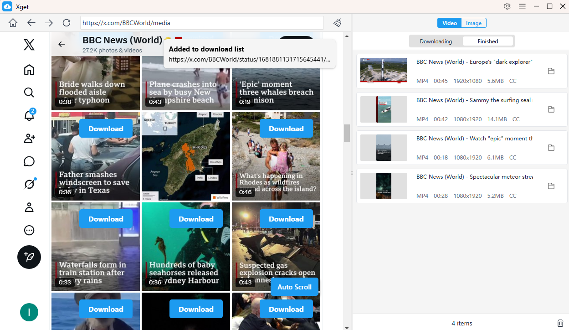Select Sammy the surfing seal thumbnail

pyautogui.click(x=384, y=109)
